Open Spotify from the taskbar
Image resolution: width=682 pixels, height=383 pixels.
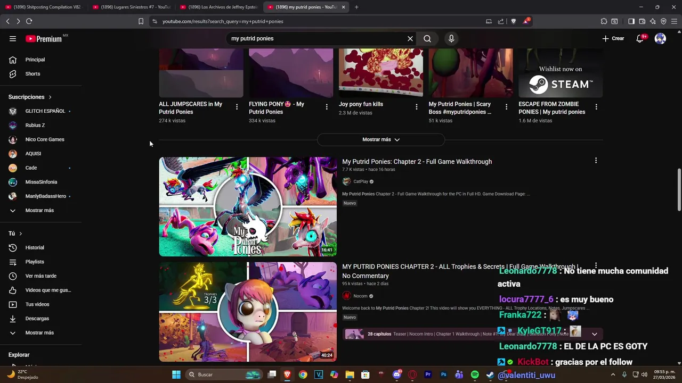[x=475, y=374]
